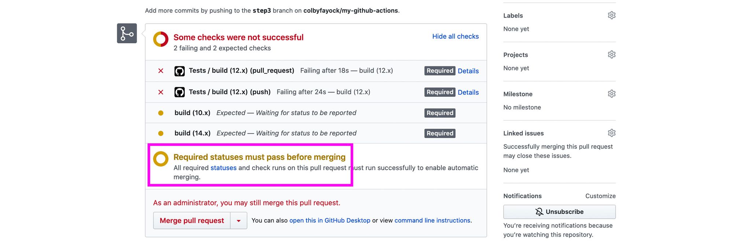Click "None yet" under Labels
The image size is (733, 245).
tap(516, 29)
